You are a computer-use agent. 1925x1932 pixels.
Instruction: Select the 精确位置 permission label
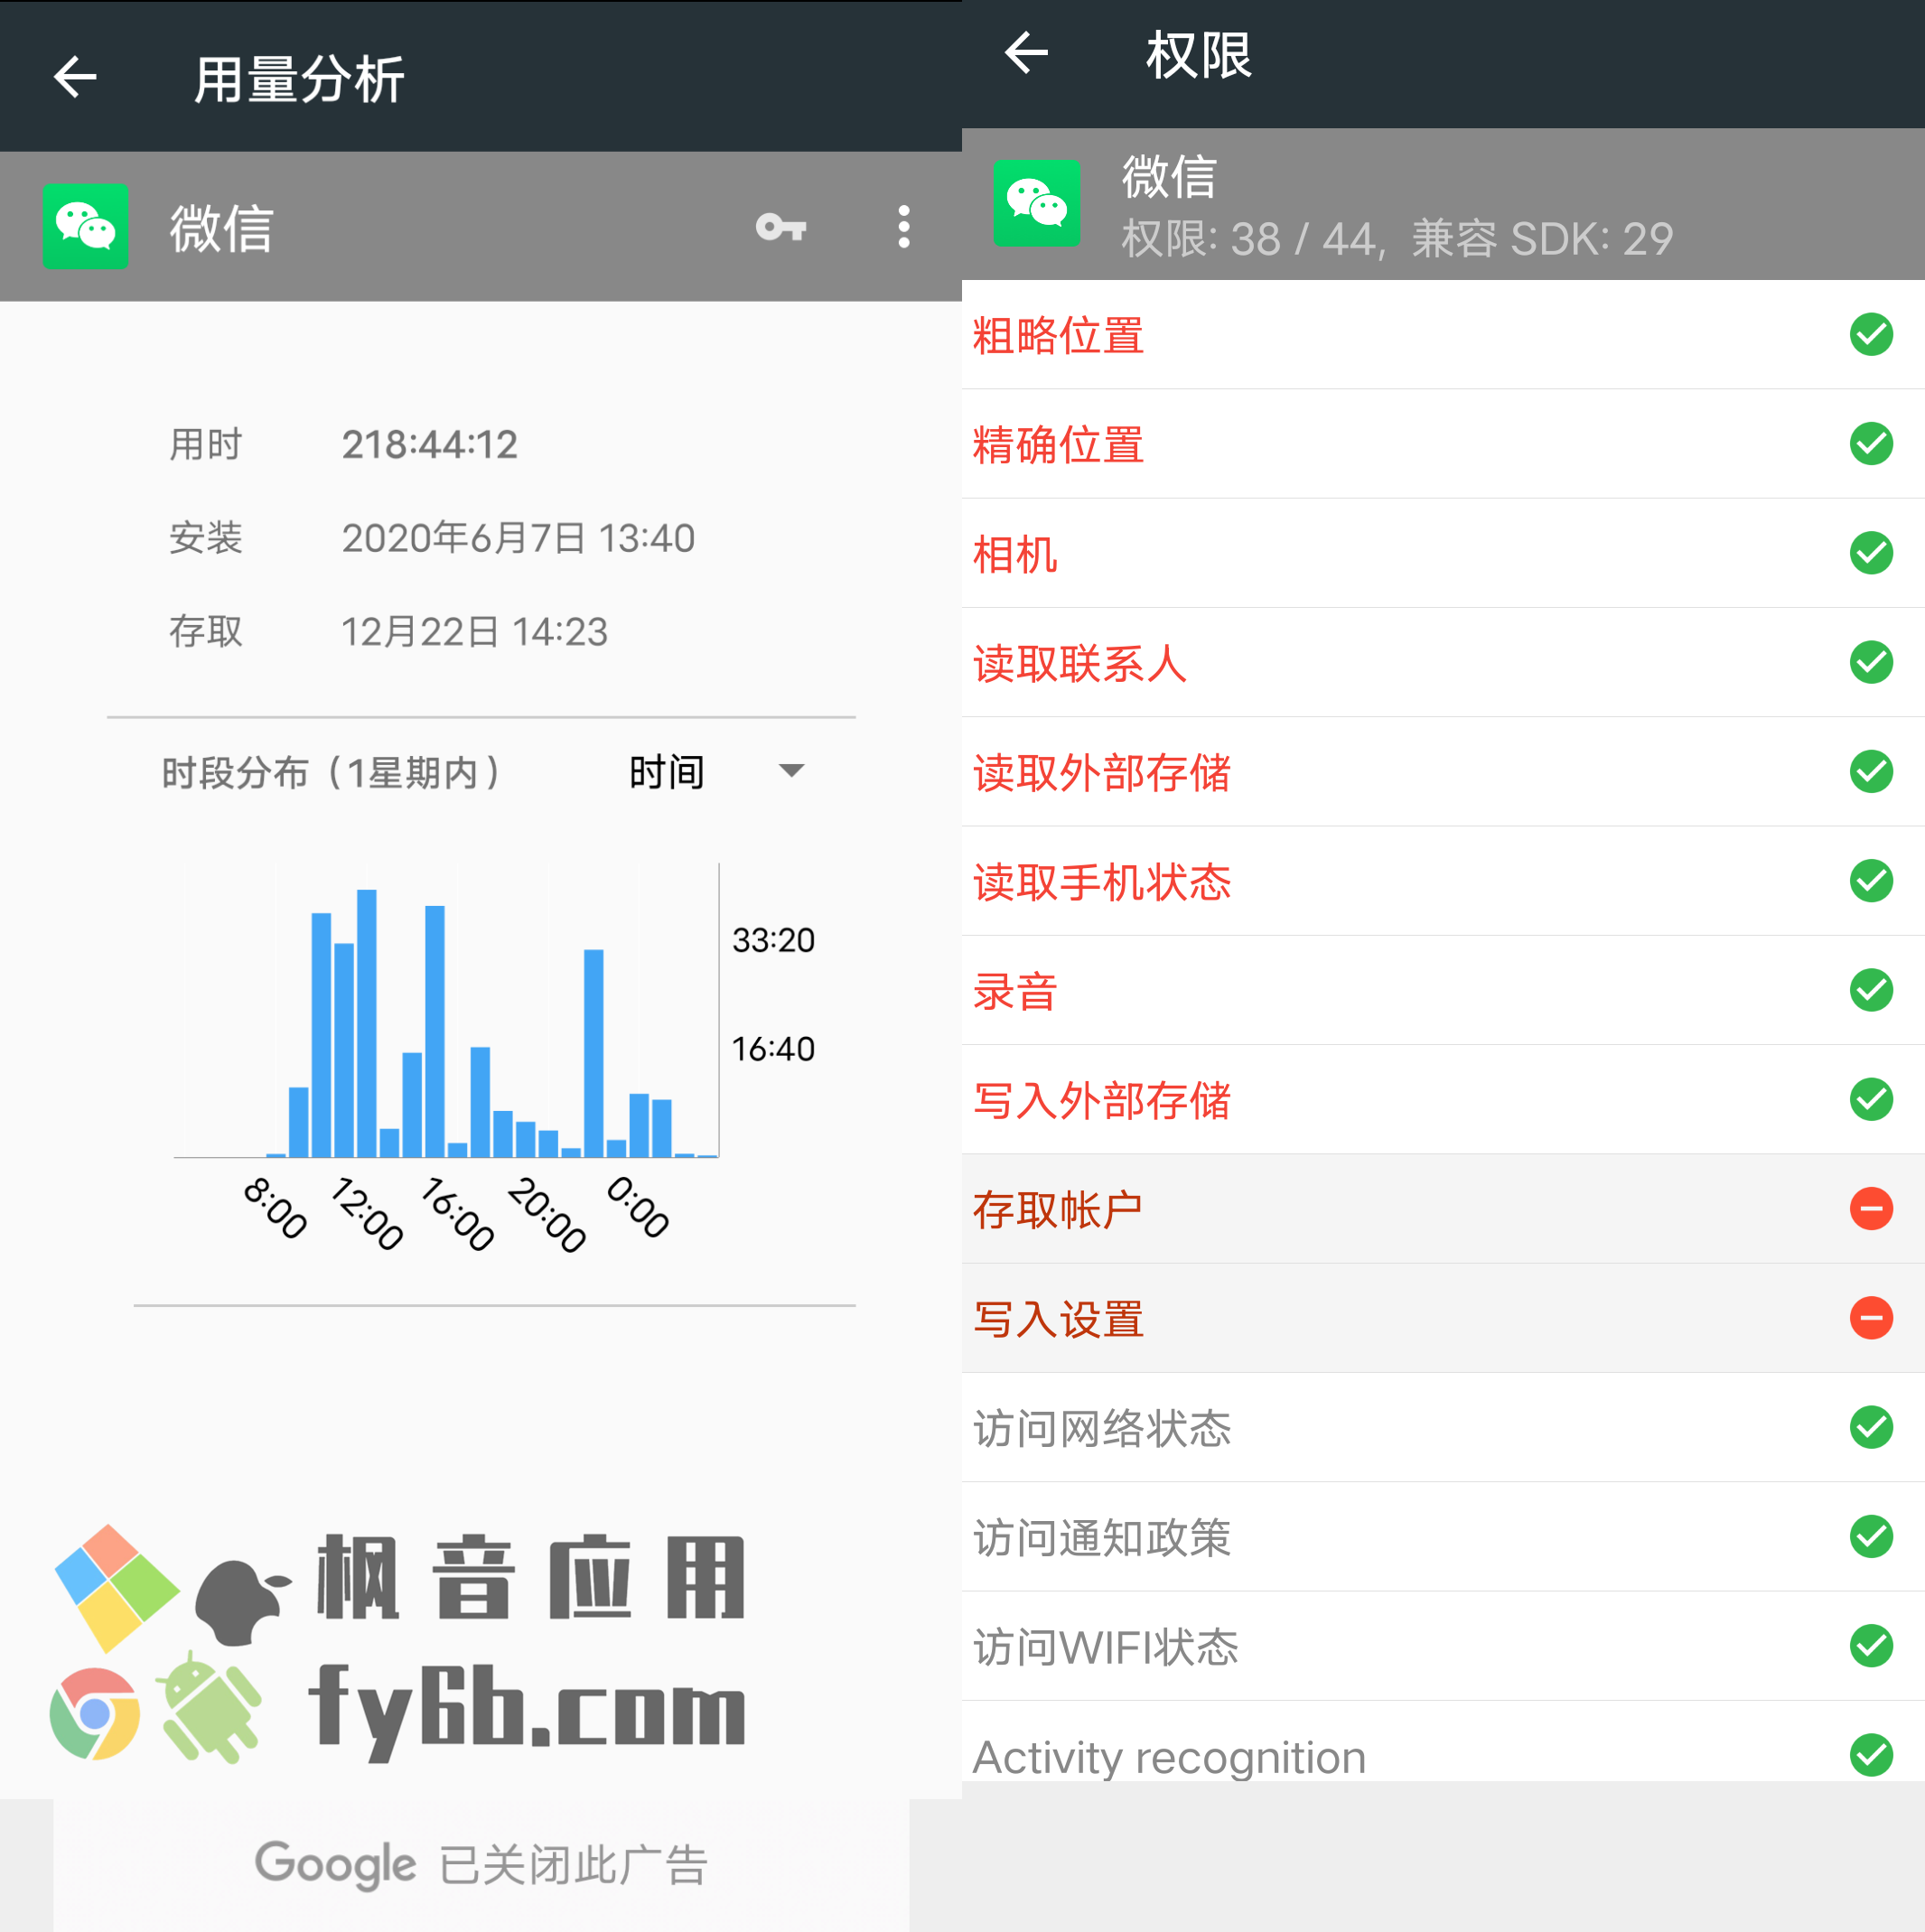point(1058,444)
